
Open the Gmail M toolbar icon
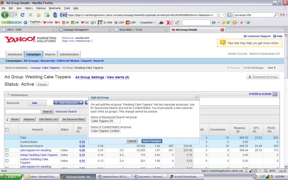(282, 15)
